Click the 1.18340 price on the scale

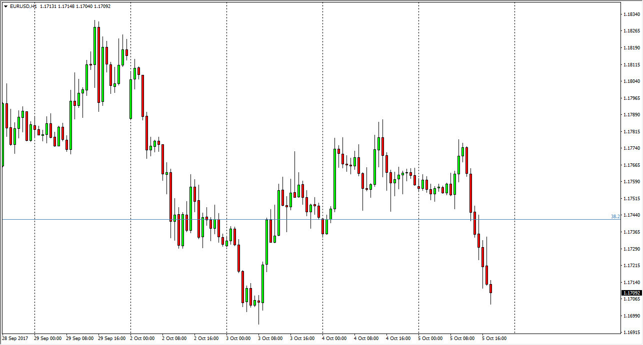pyautogui.click(x=631, y=14)
